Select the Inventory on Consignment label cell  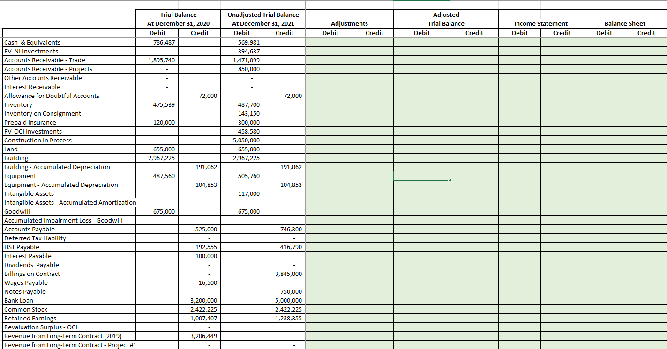42,113
